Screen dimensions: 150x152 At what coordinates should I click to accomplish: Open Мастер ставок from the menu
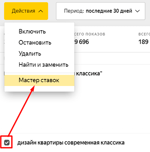[39, 80]
